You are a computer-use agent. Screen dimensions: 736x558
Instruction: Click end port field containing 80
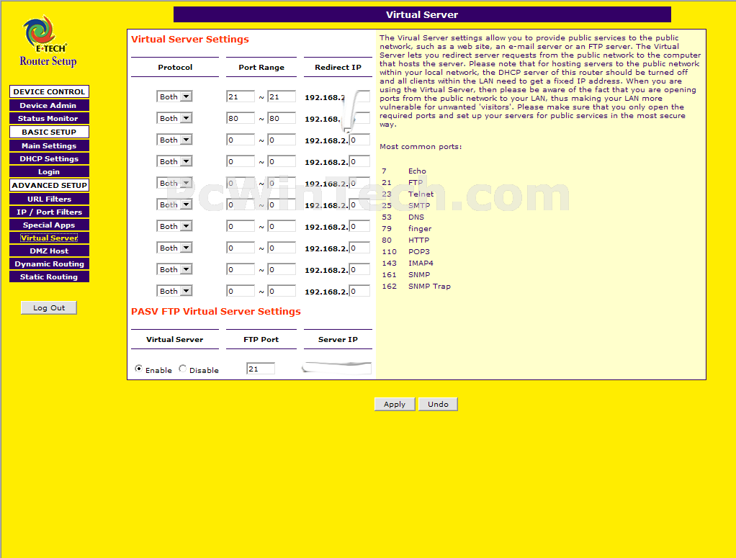tap(282, 118)
